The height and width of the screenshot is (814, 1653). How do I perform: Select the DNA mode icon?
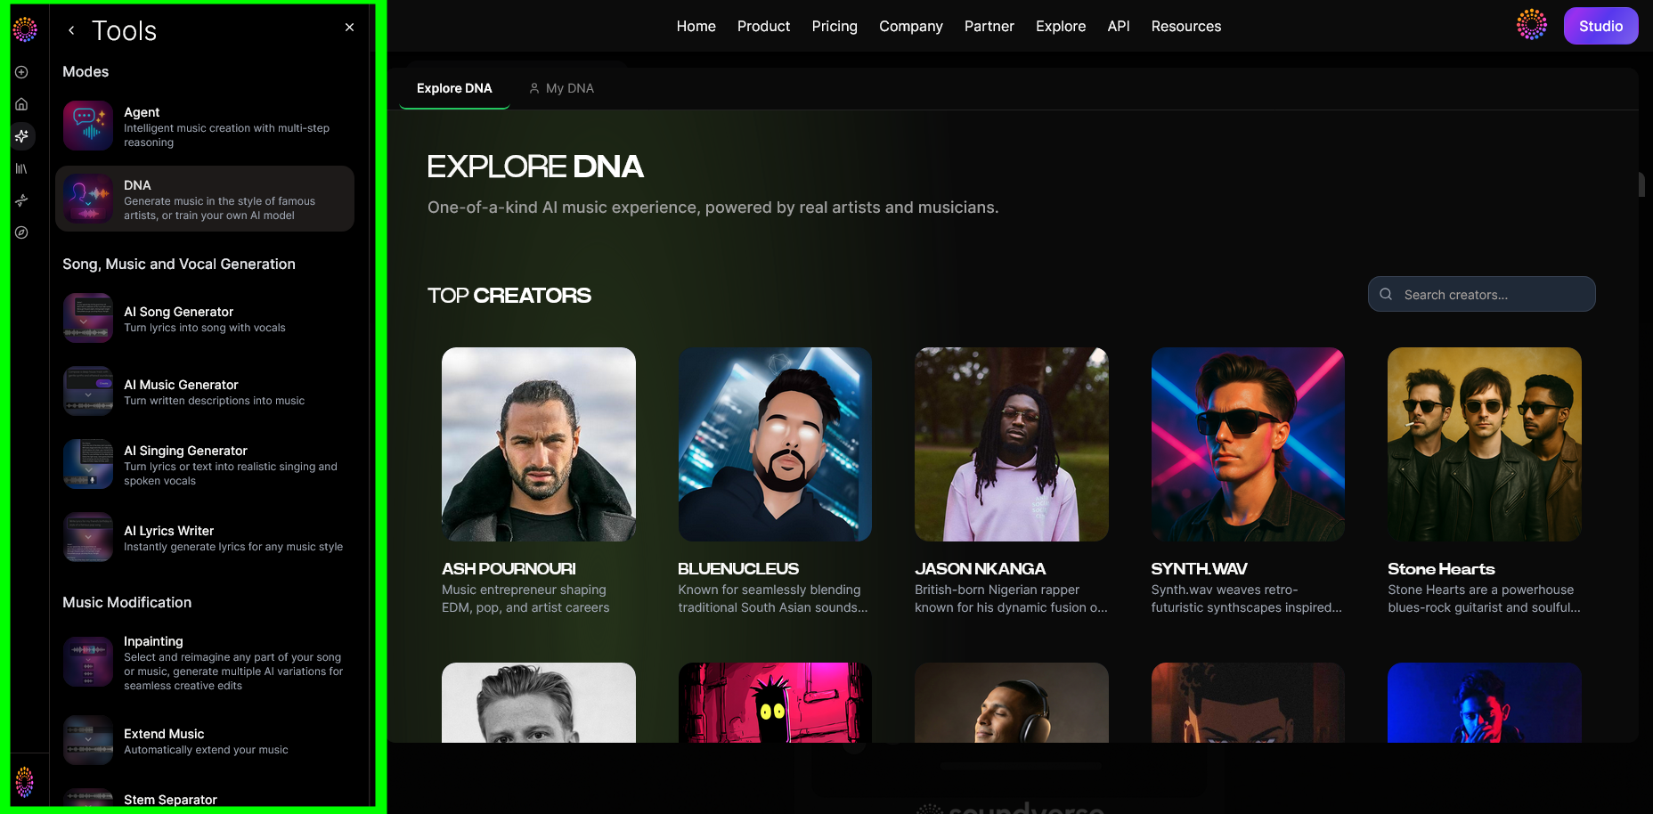click(88, 199)
